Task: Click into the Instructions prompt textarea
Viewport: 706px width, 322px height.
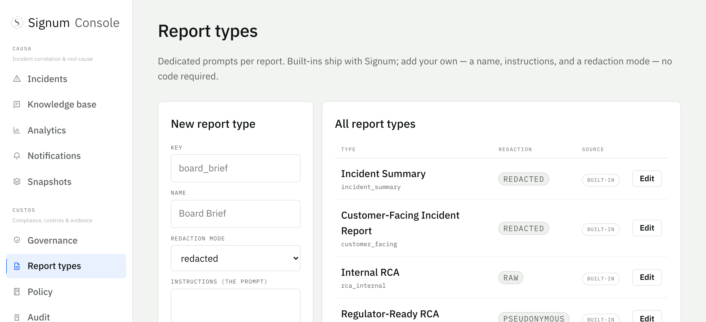Action: [235, 305]
